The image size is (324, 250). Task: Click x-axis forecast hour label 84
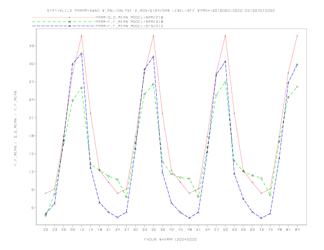click(x=297, y=230)
